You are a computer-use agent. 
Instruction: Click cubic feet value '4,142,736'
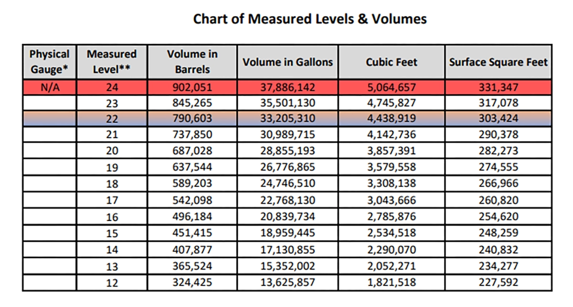(x=392, y=135)
